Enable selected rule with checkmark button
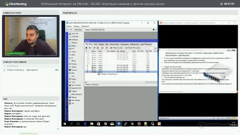This screenshot has width=240, height=135. (x=94, y=48)
